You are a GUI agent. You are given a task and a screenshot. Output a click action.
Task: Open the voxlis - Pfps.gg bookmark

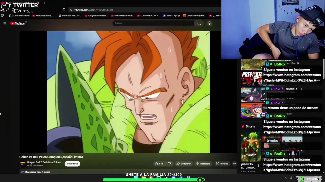(172, 16)
